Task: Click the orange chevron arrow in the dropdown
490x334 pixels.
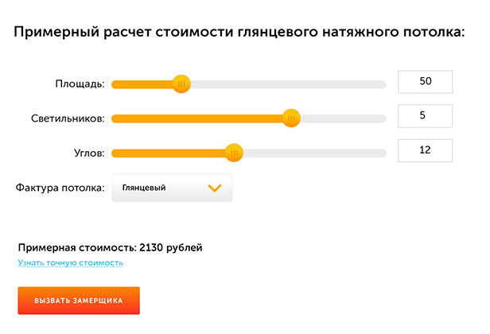Action: pyautogui.click(x=214, y=188)
